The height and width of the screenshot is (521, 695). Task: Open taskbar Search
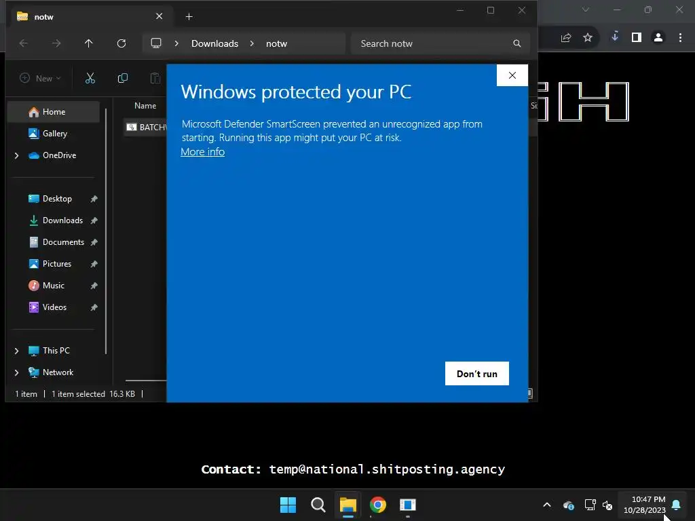pyautogui.click(x=318, y=505)
